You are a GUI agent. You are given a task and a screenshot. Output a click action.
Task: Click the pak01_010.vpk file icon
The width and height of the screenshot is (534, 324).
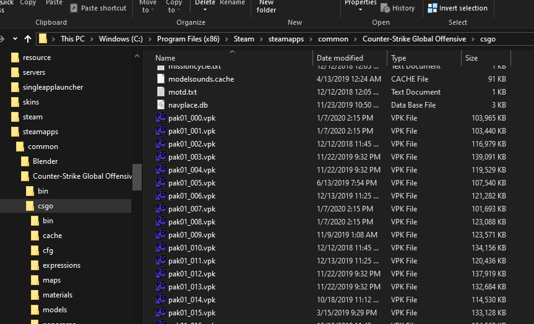coord(161,247)
